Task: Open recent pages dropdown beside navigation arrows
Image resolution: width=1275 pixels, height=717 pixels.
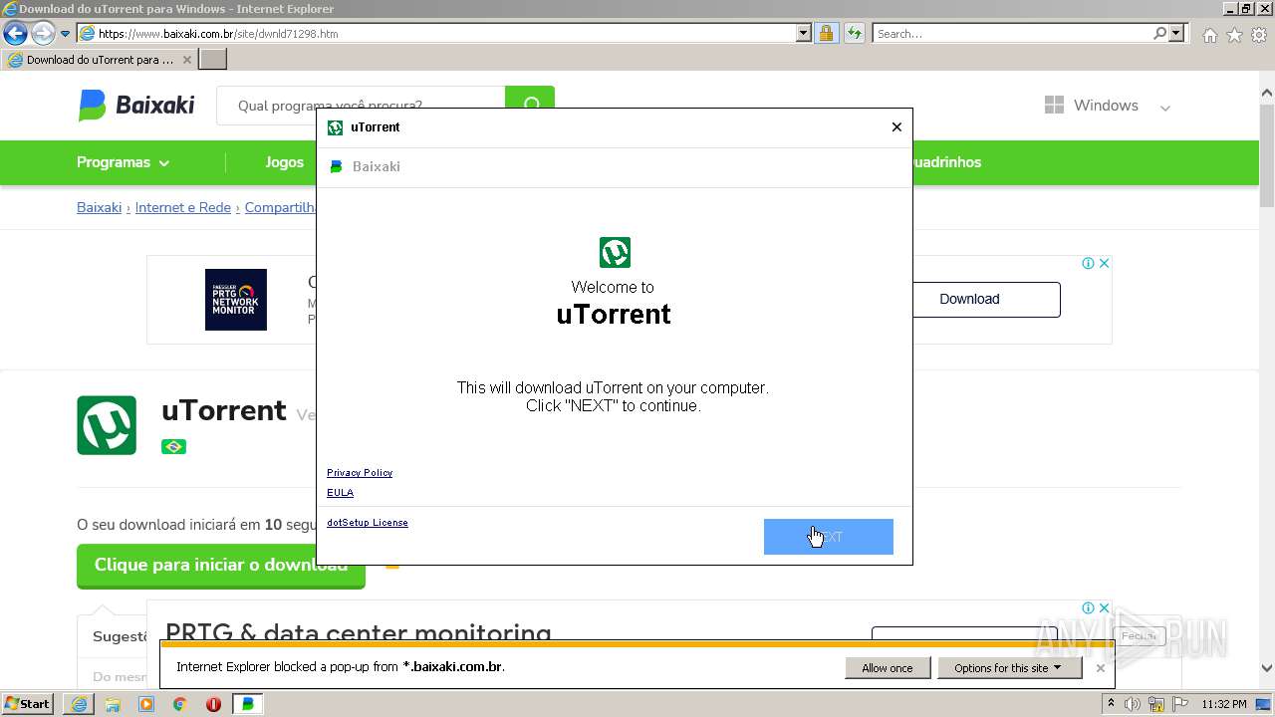Action: pos(65,34)
